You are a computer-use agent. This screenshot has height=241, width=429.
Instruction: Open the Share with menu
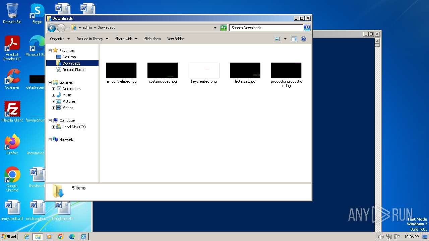point(126,39)
